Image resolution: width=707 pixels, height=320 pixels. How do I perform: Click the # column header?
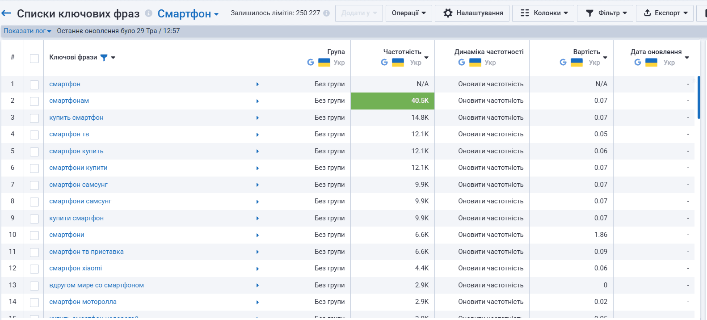coord(13,57)
